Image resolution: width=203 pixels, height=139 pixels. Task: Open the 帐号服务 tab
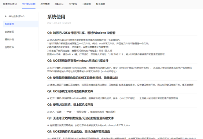coord(100,4)
